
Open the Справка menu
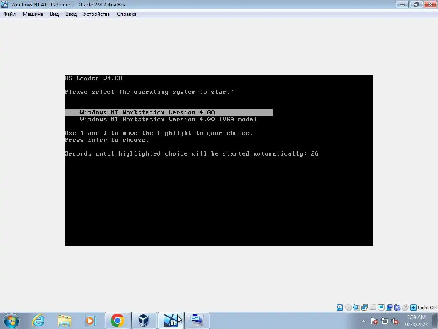click(126, 14)
